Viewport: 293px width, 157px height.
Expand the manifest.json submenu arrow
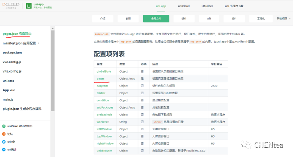pos(39,43)
